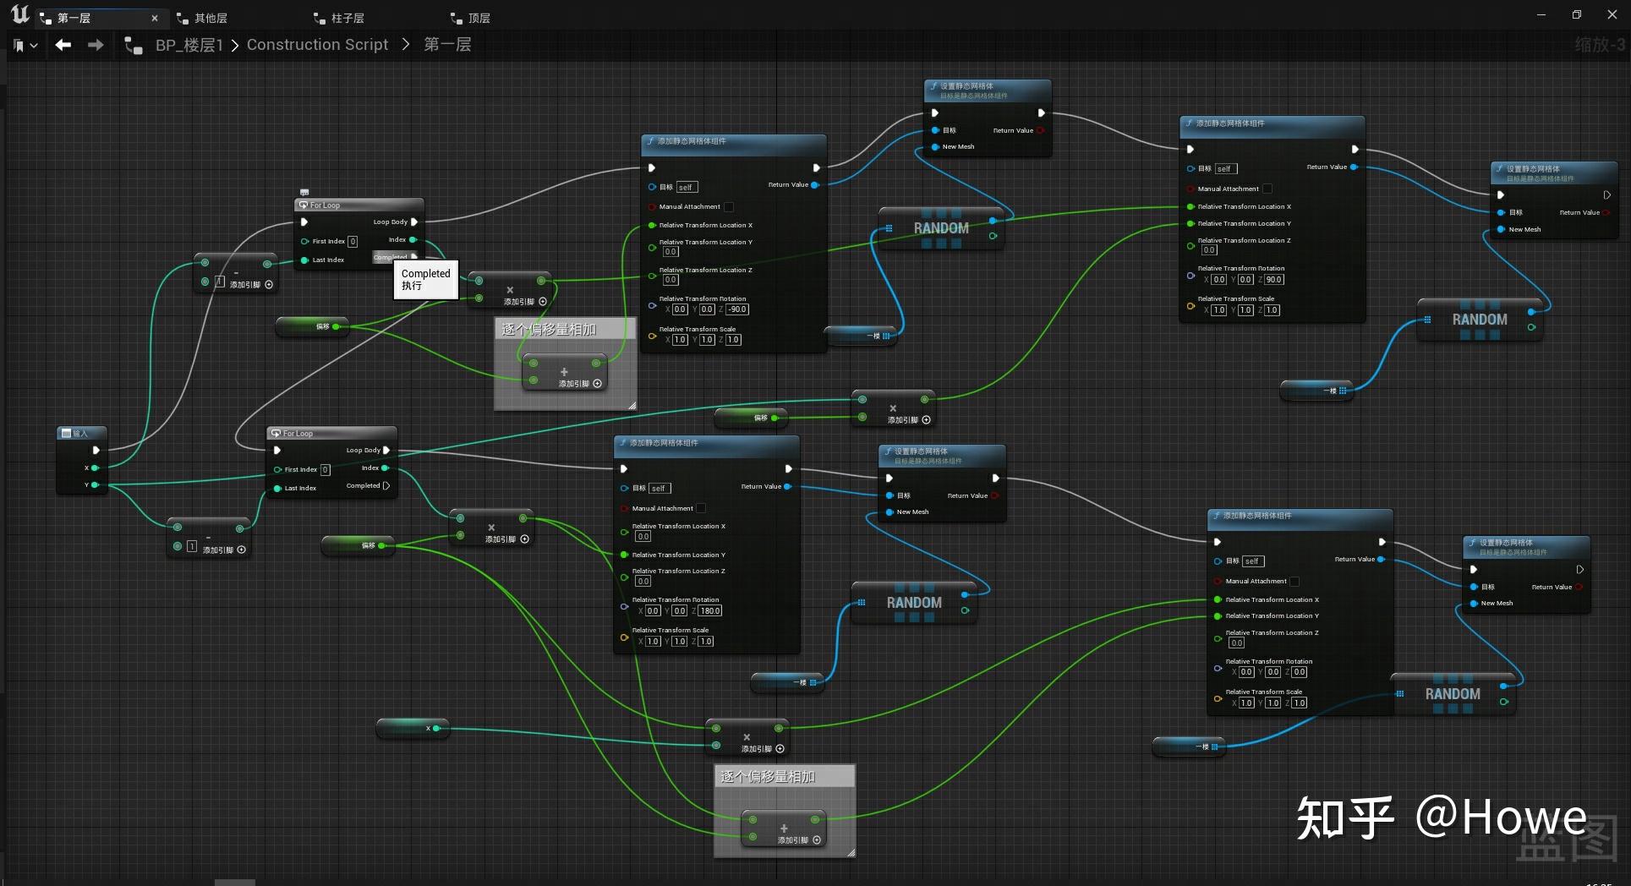Screen dimensions: 1631x886
Task: Open the bookmarks dropdown in toolbar
Action: 25,45
